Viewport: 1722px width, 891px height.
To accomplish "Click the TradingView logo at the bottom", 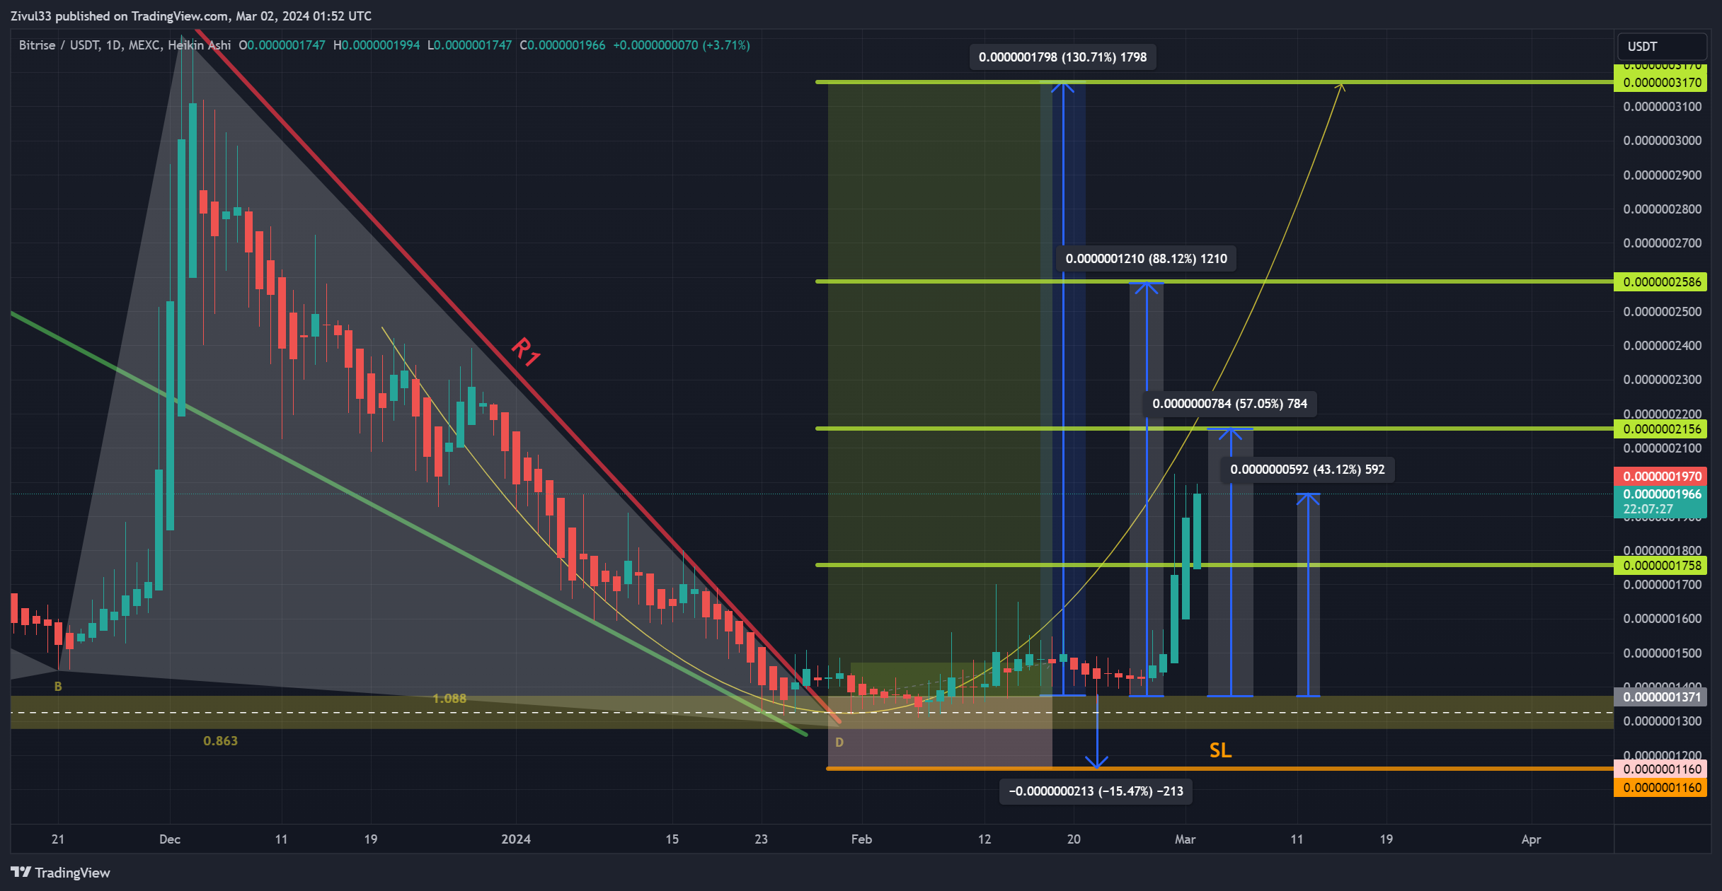I will [60, 872].
